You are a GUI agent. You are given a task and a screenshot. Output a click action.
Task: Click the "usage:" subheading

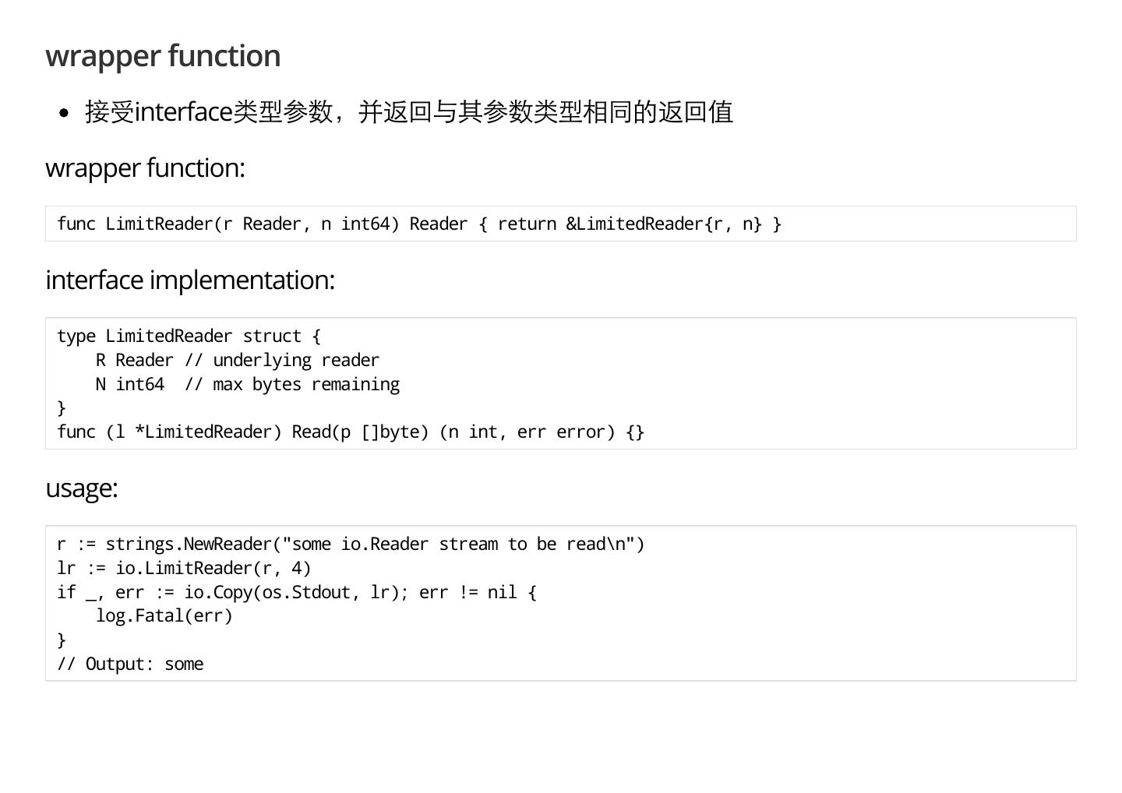[x=82, y=488]
